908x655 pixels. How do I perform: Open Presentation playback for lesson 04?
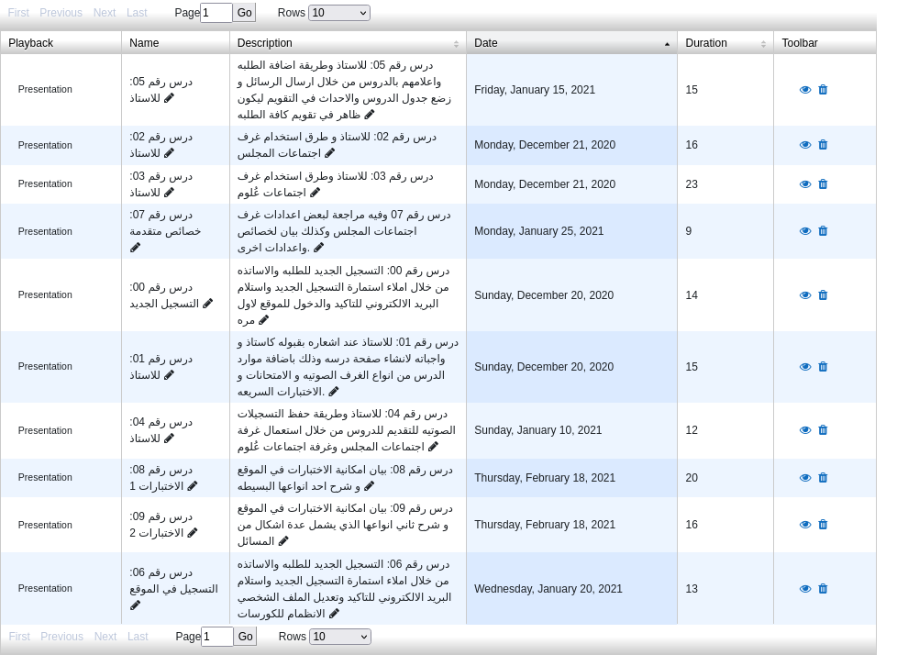(45, 430)
